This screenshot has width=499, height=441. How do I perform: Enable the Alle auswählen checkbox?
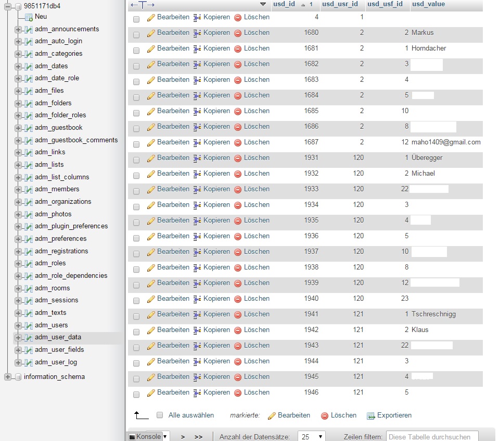click(160, 415)
